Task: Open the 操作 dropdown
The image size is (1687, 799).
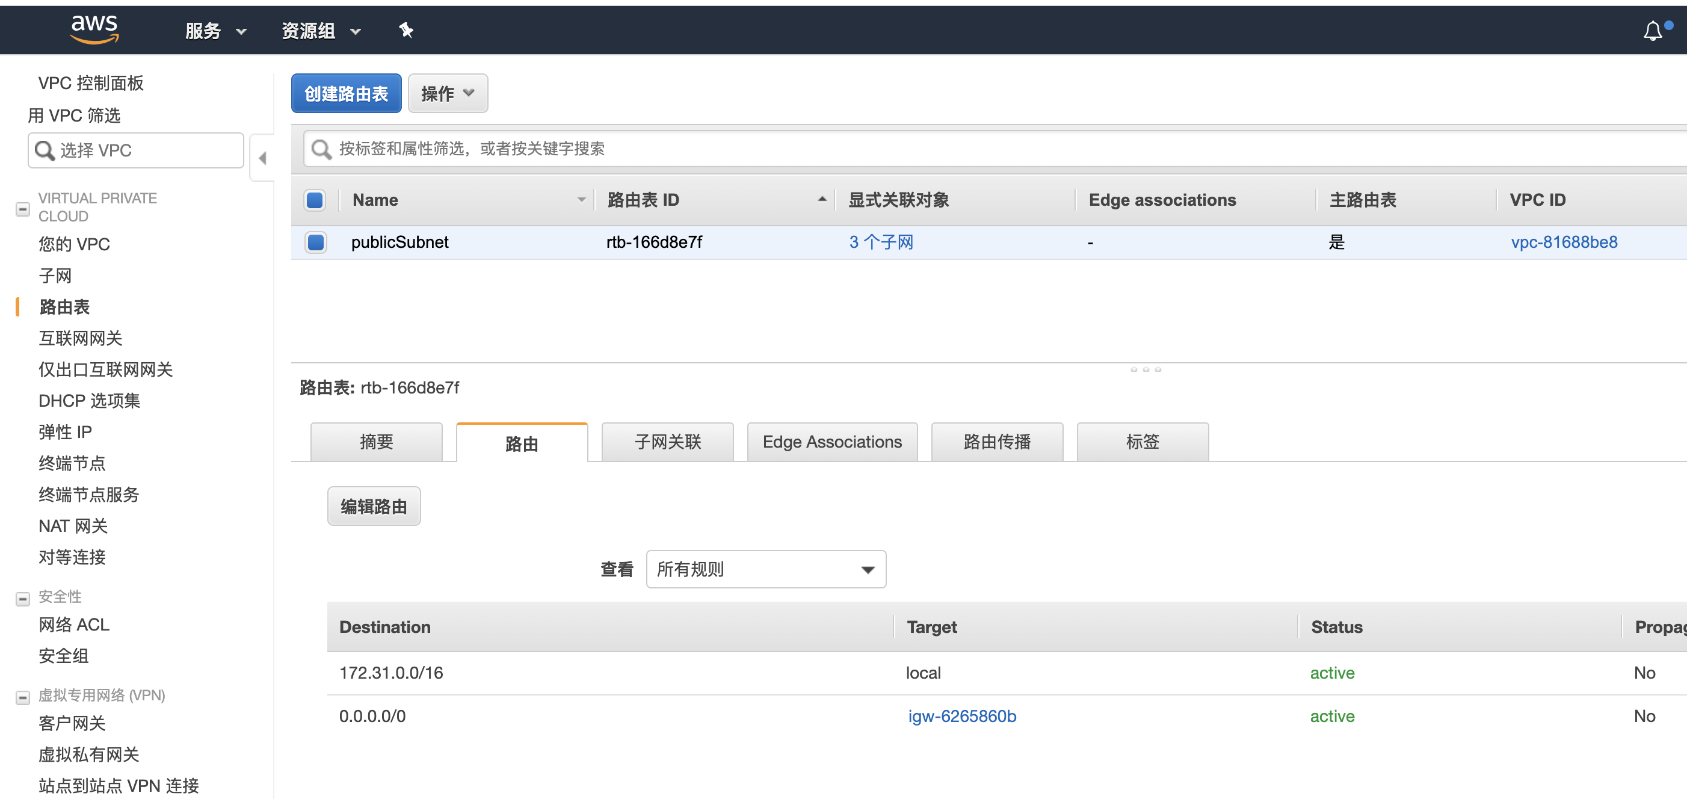Action: [447, 93]
